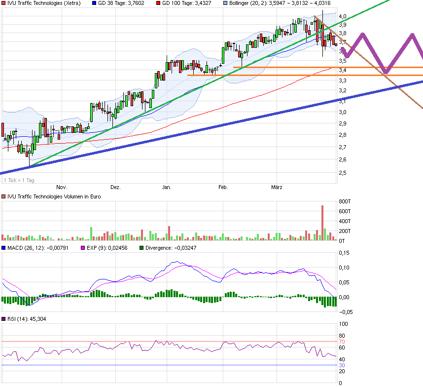Click the '1 Tick = 1 Tag' note
This screenshot has width=423, height=387.
[19, 180]
